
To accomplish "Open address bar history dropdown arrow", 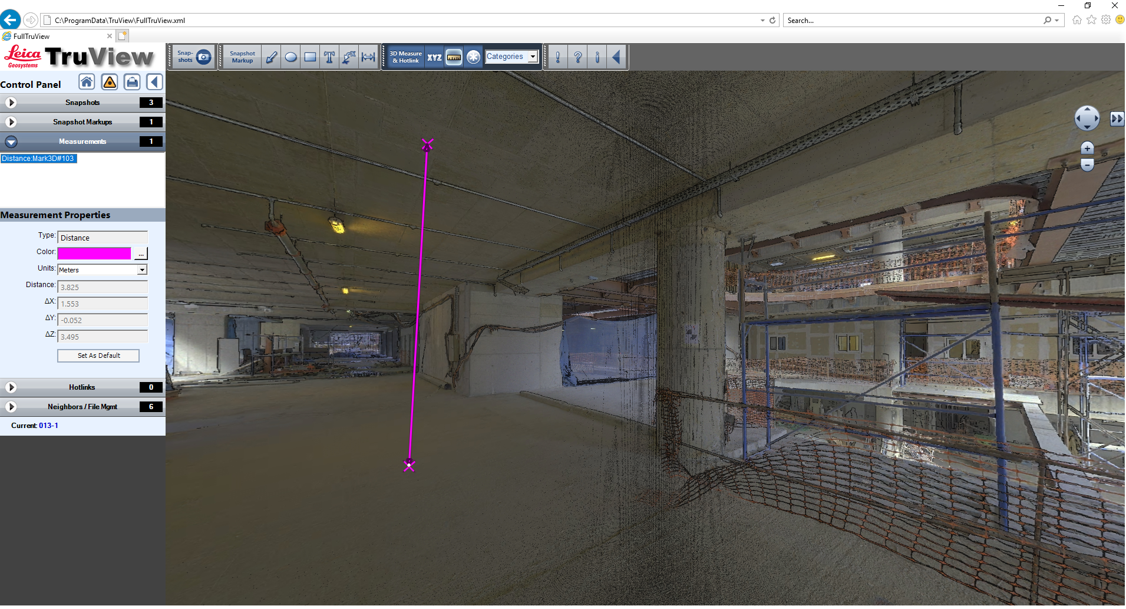I will pyautogui.click(x=762, y=20).
